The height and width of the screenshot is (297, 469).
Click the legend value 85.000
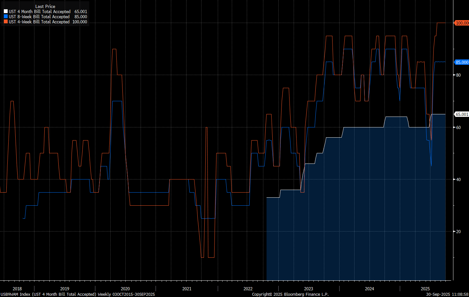click(x=81, y=17)
